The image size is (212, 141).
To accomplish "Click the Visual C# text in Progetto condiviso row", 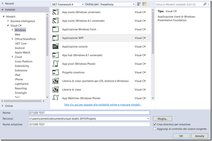I will pyautogui.click(x=140, y=72).
